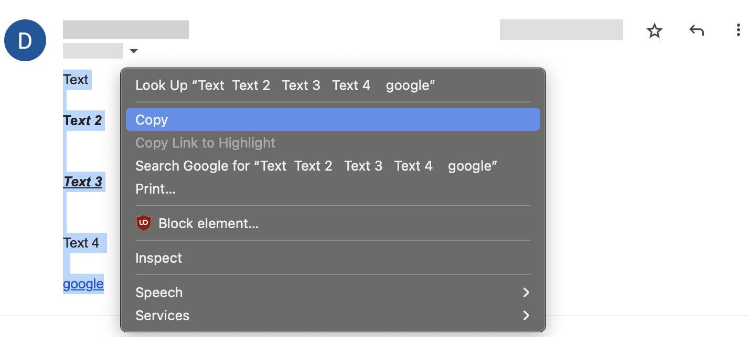The height and width of the screenshot is (337, 749).
Task: Click the uBlock Origin shield icon
Action: click(143, 222)
